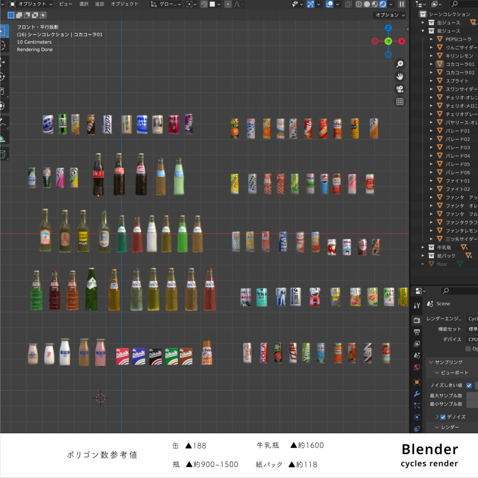Enable the ノイズしきい値 checkbox
The image size is (478, 478).
[468, 386]
